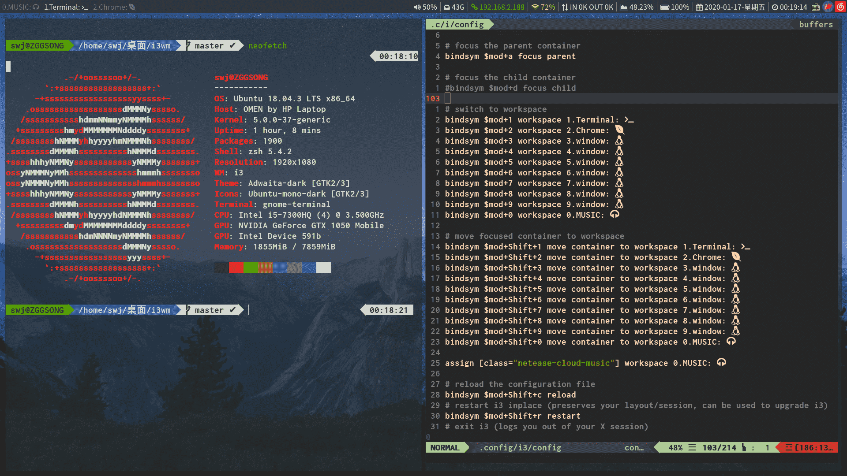Switch to workspace 2.Chrome
The image size is (847, 476).
[x=114, y=7]
